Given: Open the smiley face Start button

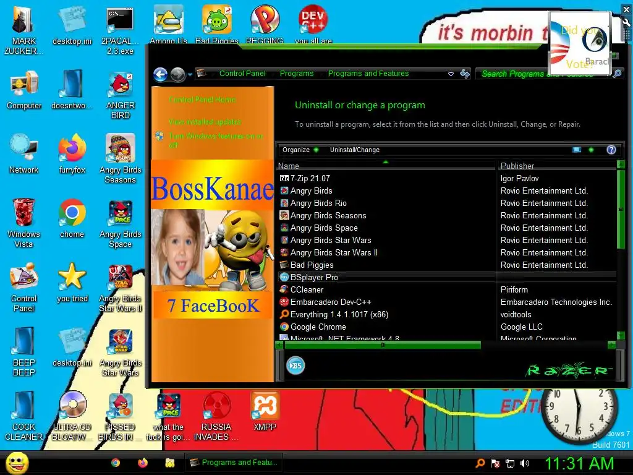Looking at the screenshot, I should pyautogui.click(x=17, y=463).
